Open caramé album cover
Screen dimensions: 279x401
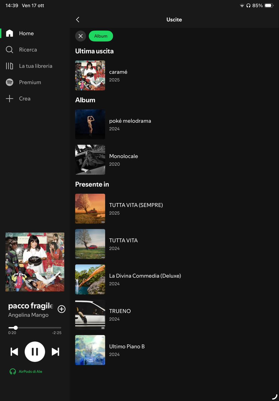[90, 76]
